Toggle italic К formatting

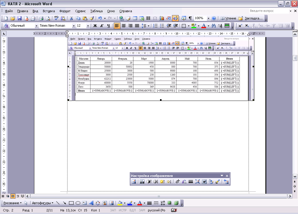coord(102,26)
